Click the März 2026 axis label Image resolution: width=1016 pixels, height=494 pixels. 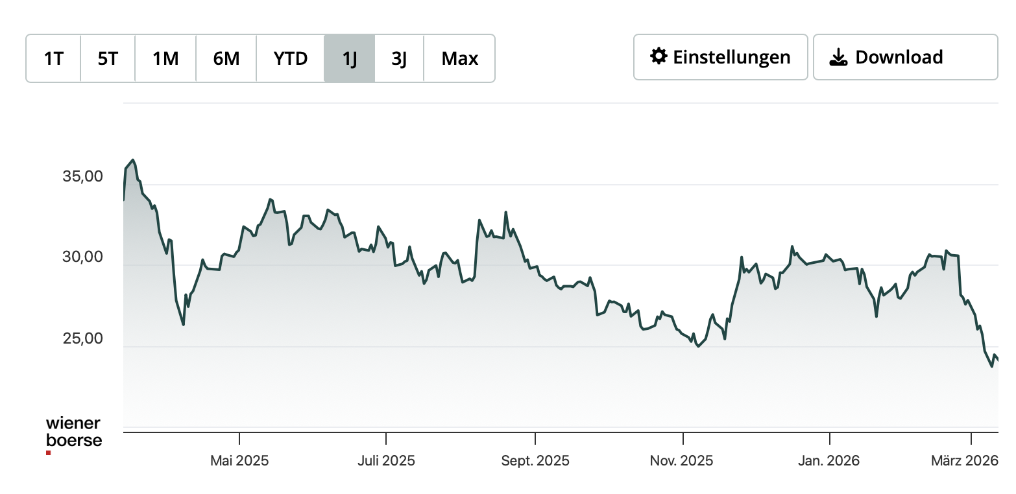pos(963,461)
